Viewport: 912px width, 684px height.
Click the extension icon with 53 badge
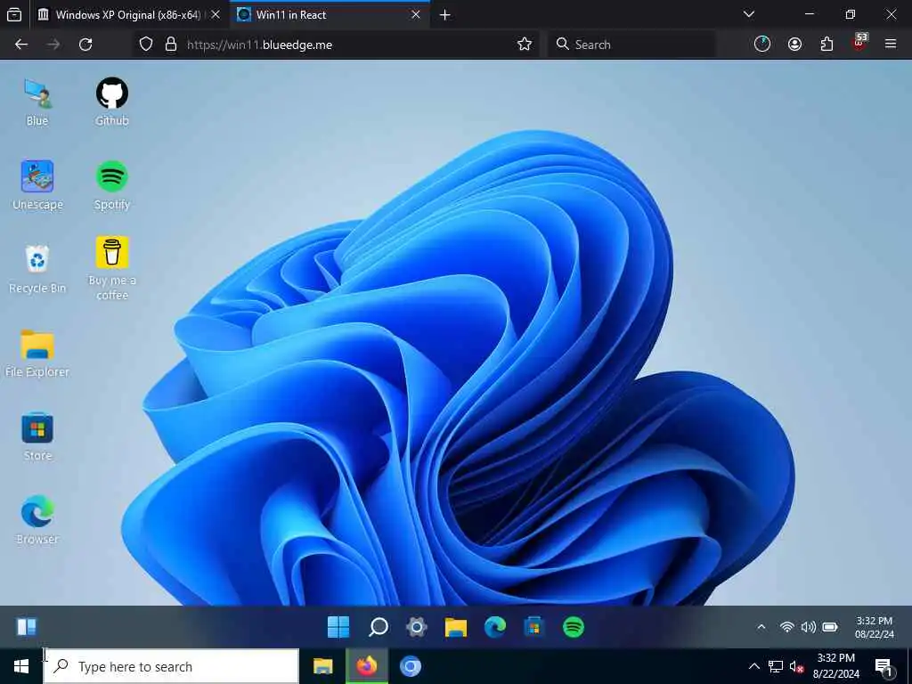[x=859, y=43]
